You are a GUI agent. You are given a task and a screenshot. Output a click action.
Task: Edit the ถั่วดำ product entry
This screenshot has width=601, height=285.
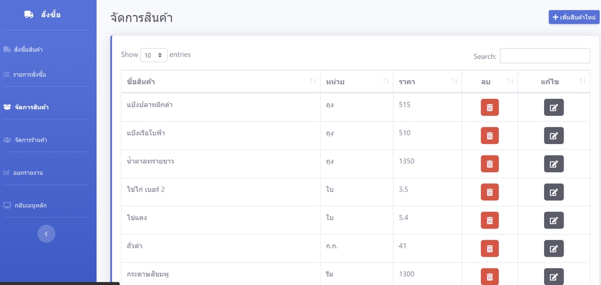[553, 249]
